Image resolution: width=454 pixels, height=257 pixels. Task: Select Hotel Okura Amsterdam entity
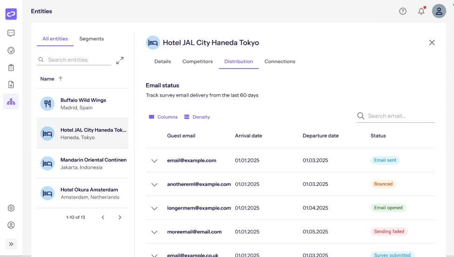tap(82, 193)
